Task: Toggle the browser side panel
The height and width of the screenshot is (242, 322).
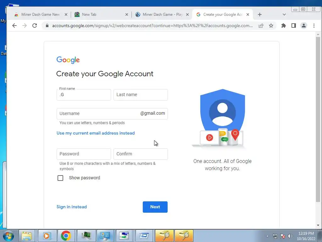Action: coord(294,26)
